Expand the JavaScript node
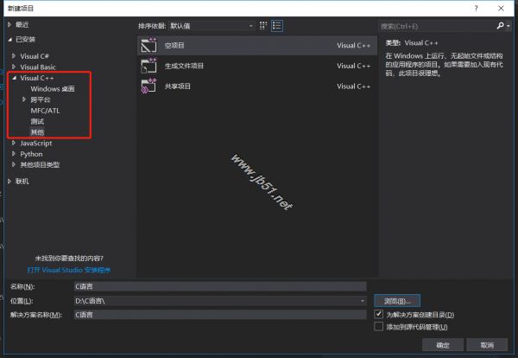This screenshot has width=518, height=358. (14, 143)
